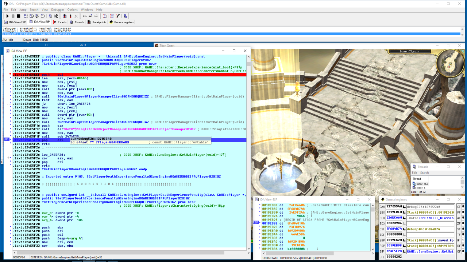467x262 pixels.
Task: Click the red traffic-light breakpoint toolbar icon
Action: tap(65, 16)
